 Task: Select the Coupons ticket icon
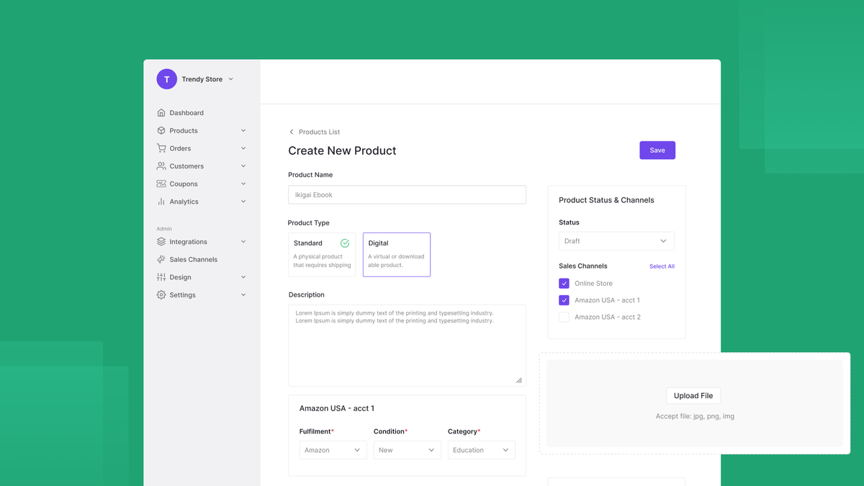(161, 184)
